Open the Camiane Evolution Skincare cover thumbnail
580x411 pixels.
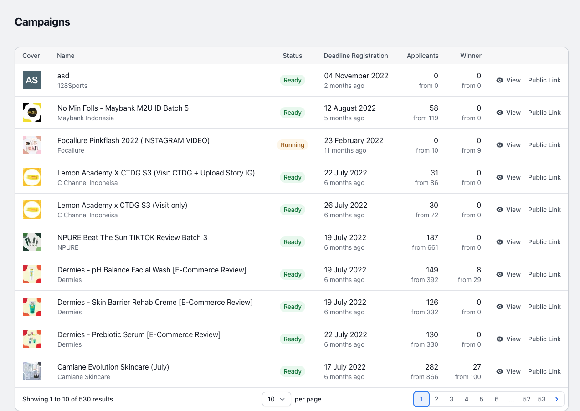coord(32,371)
